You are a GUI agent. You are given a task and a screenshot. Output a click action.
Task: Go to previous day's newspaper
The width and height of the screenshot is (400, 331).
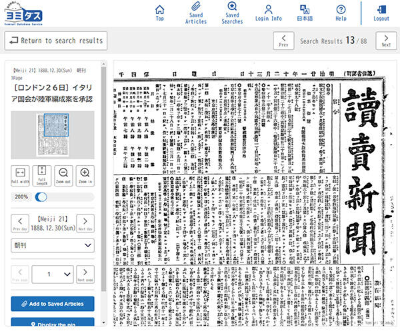point(20,224)
